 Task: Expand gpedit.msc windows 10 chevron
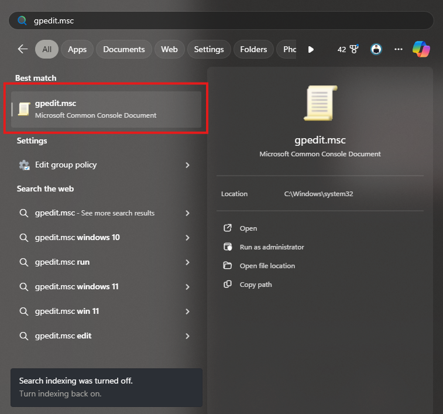tap(187, 238)
